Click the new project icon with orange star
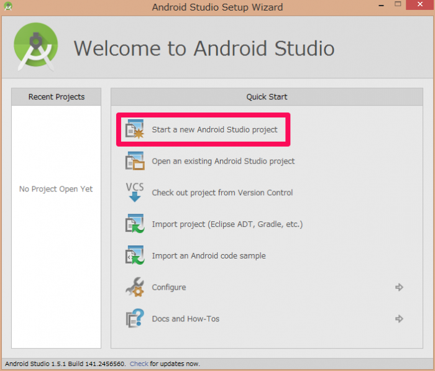The height and width of the screenshot is (371, 435). 135,129
